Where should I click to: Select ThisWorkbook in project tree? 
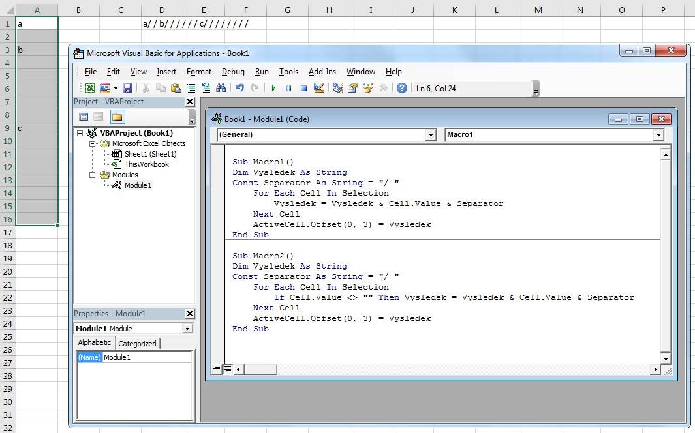coord(146,164)
